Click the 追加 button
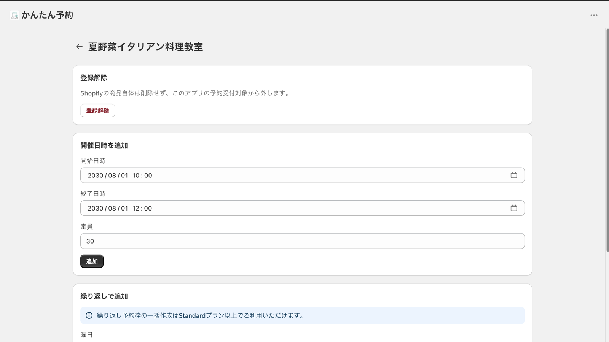Image resolution: width=609 pixels, height=342 pixels. point(92,261)
